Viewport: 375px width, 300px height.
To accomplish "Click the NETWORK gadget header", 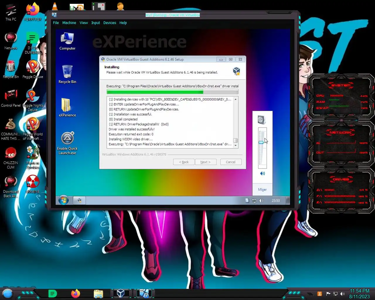I will (x=341, y=132).
